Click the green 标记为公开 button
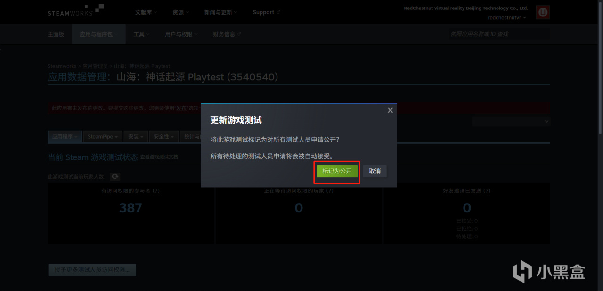Viewport: 603px width, 291px height. (337, 172)
